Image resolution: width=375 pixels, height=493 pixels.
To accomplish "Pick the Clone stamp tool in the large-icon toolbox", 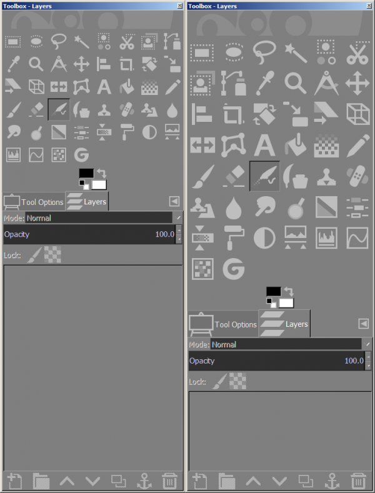I will (326, 176).
